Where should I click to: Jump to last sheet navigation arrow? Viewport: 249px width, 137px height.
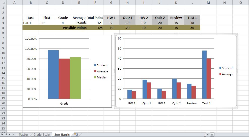(x=13, y=135)
